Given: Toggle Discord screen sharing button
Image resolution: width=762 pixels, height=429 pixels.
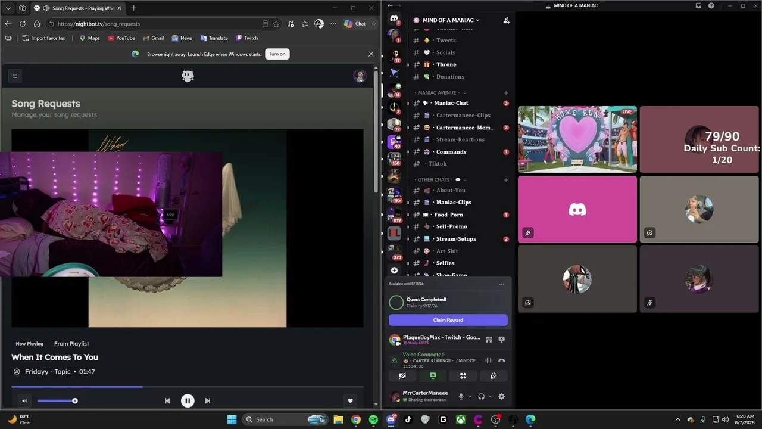Looking at the screenshot, I should pos(433,376).
